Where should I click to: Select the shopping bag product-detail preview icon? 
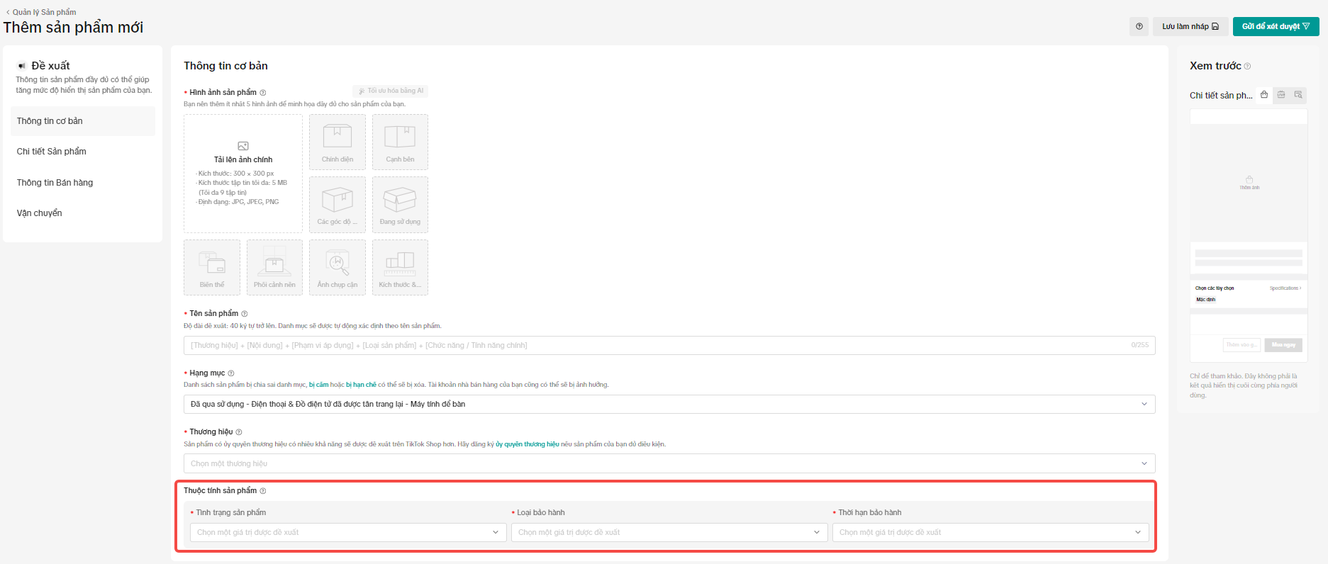(x=1264, y=95)
